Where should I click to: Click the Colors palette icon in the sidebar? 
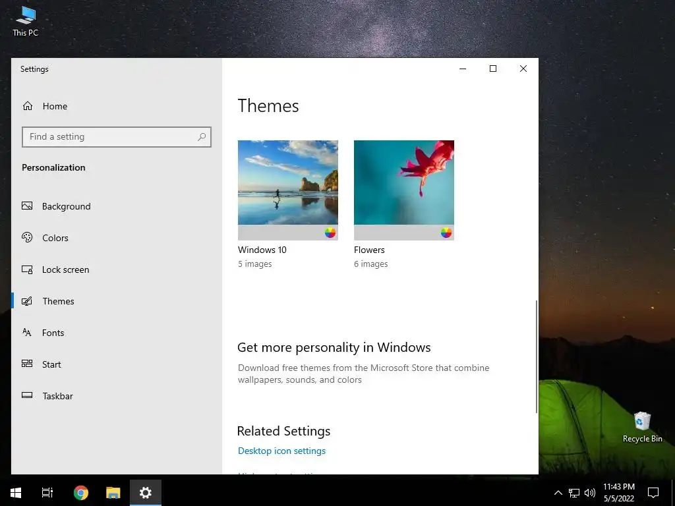27,237
